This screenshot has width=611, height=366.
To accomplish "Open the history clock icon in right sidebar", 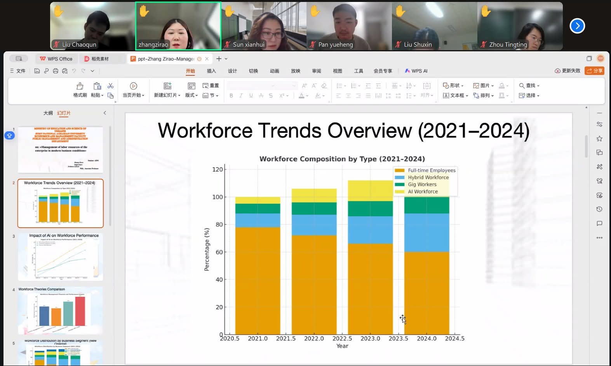I will pos(599,209).
